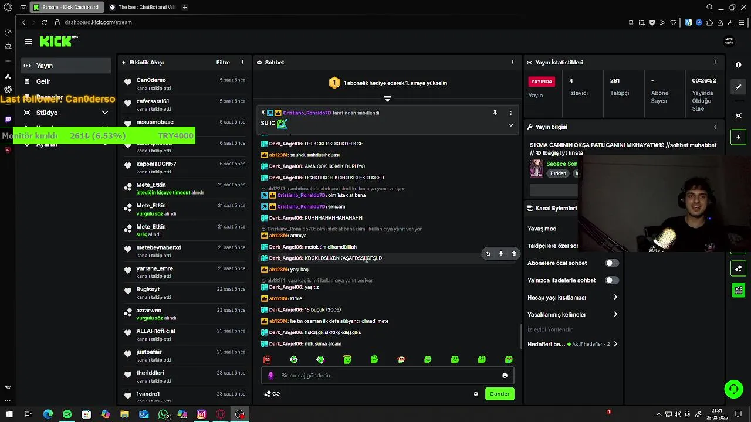The image size is (751, 422).
Task: Select Gelir in left navigation
Action: (x=66, y=81)
